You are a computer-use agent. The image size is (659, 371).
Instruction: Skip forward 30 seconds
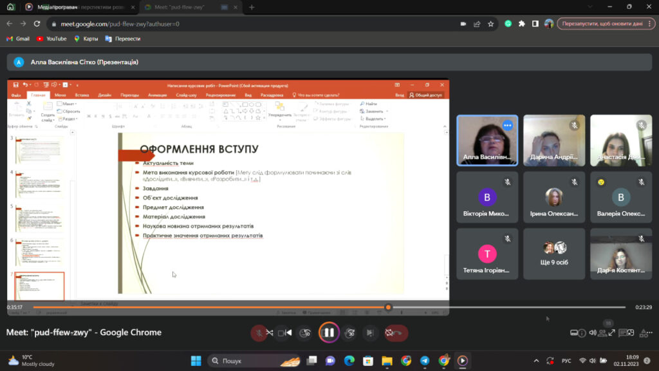tap(351, 333)
